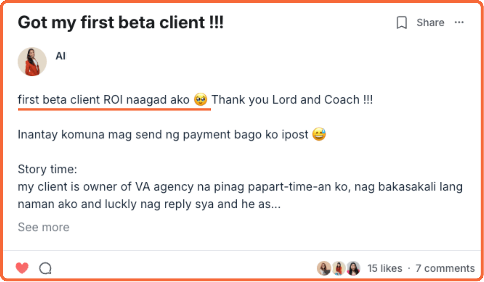484x282 pixels.
Task: Click the "Thank you Lord and Coach" text
Action: 286,100
